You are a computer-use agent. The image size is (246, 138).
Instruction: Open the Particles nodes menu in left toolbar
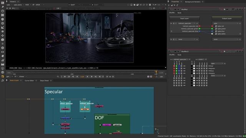tap(3, 44)
